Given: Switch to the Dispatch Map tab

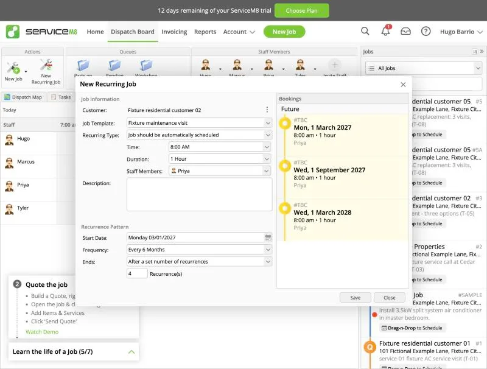Looking at the screenshot, I should 23,97.
